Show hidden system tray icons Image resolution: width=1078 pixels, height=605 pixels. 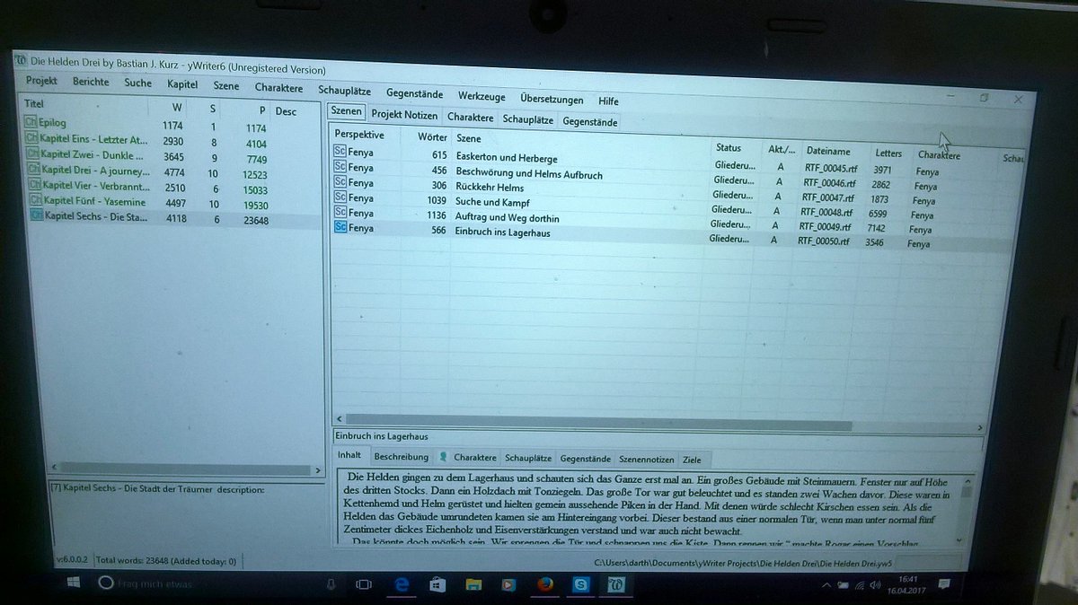tap(828, 584)
